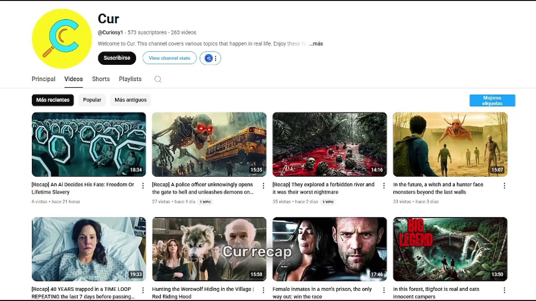Open three-dot menu for forbidden river video
This screenshot has width=536, height=301.
pyautogui.click(x=384, y=186)
